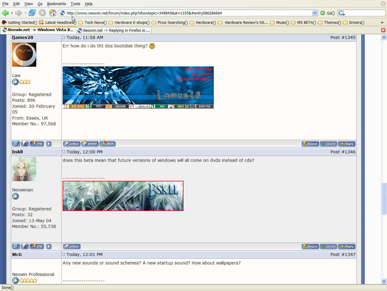Jump to top arrow under ljames28's post
This screenshot has height=291, width=387.
49,144
